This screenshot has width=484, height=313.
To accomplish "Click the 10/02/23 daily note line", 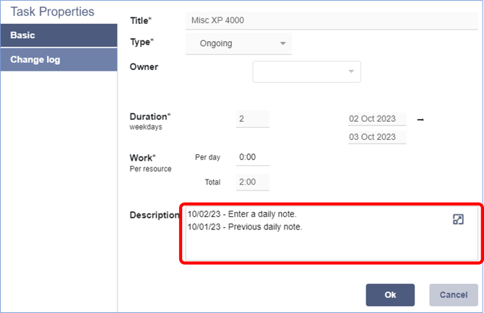I will [x=241, y=214].
